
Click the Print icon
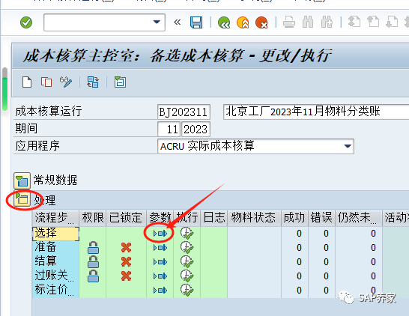(289, 22)
